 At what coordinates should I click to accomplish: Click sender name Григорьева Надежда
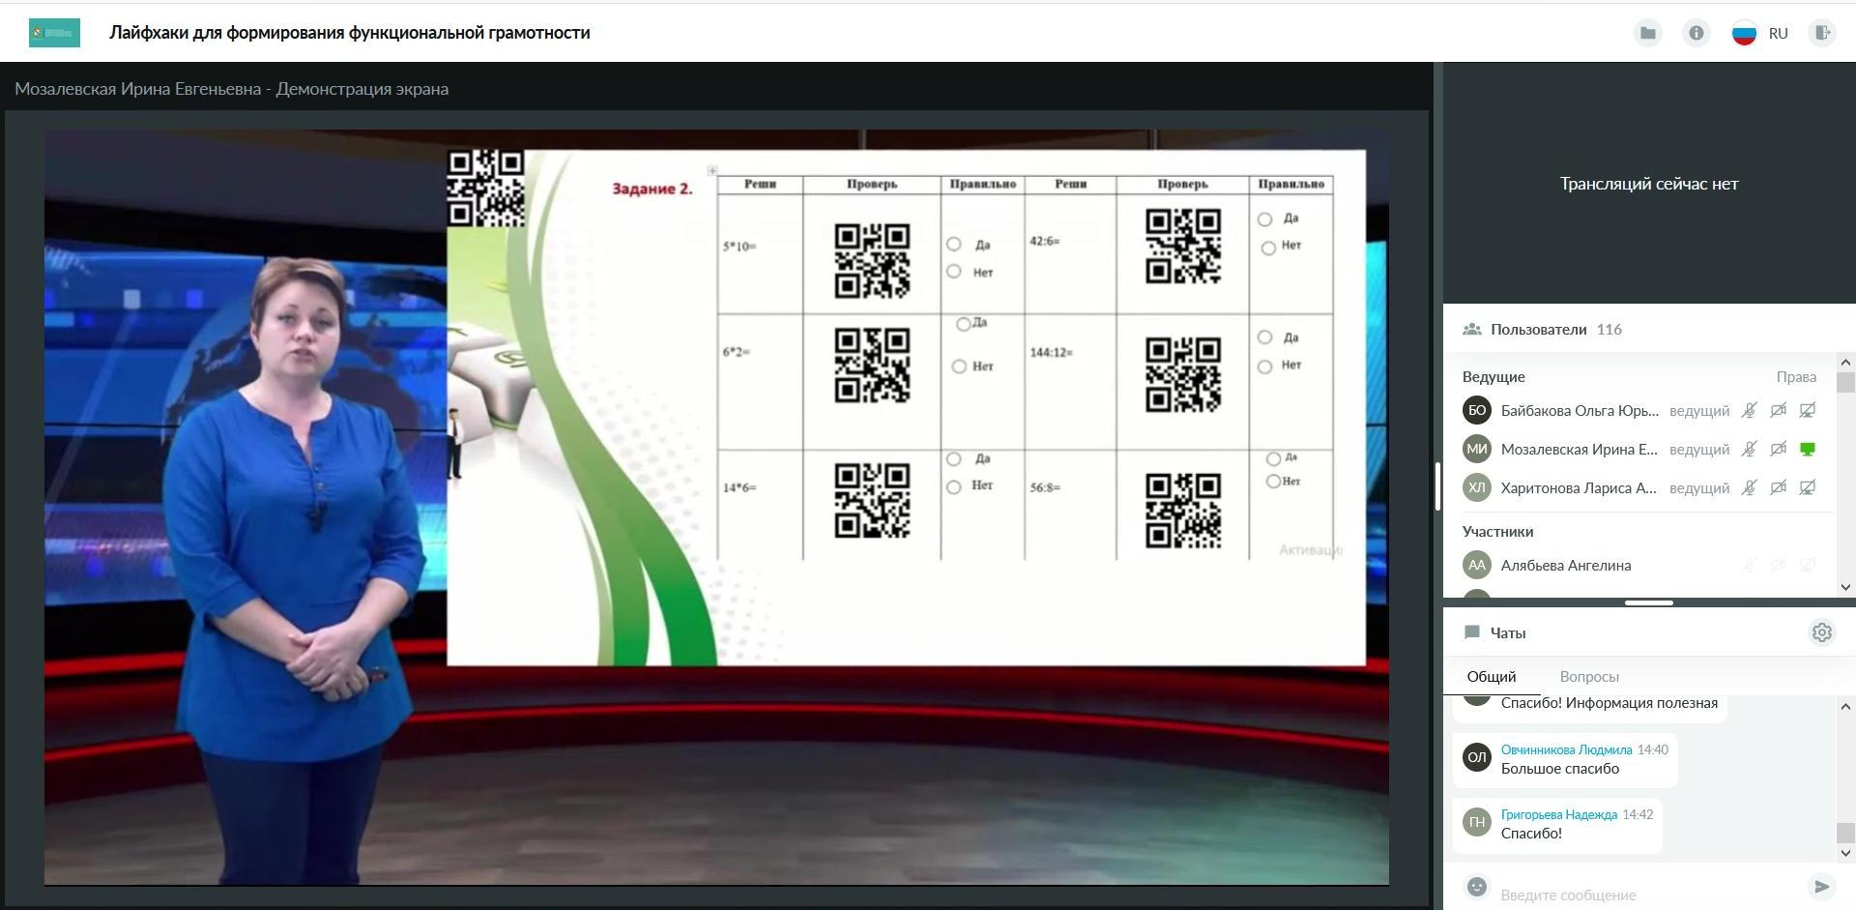1559,814
